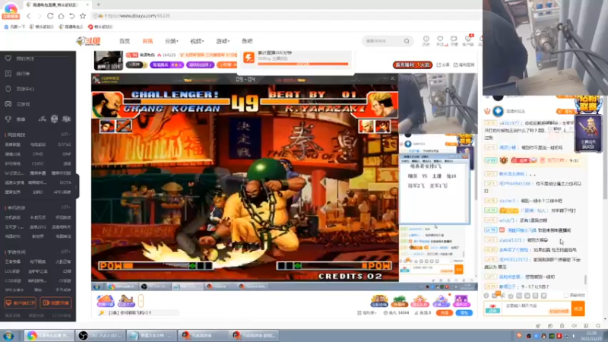608x342 pixels.
Task: Open the browser window in taskbar
Action: (x=49, y=335)
